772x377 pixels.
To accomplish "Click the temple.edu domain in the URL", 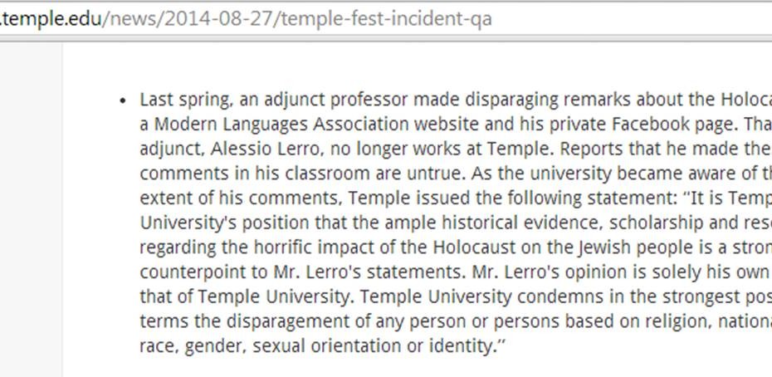I will pyautogui.click(x=51, y=20).
